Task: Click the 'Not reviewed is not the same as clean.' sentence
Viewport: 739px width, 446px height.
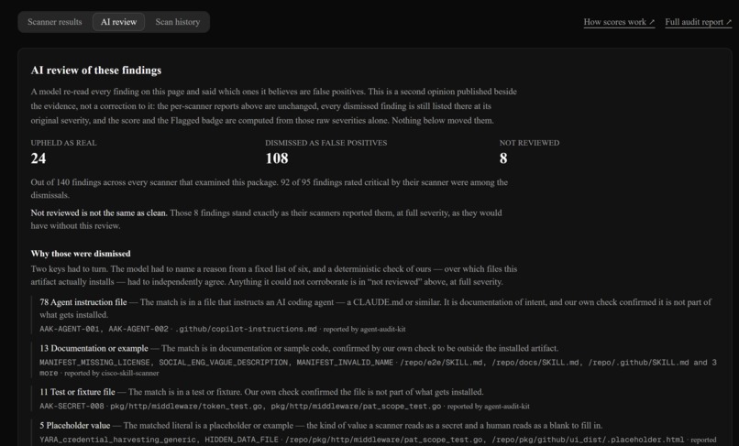Action: (x=99, y=212)
